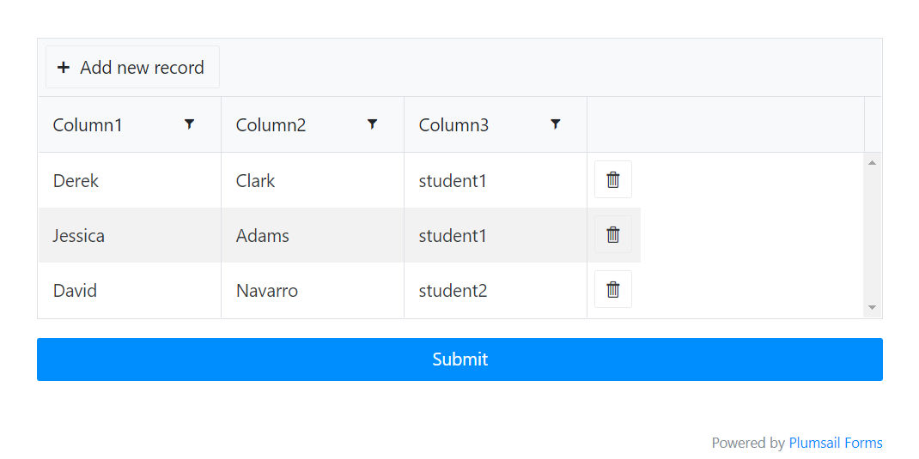
Task: Sort by the Column1 header
Action: tap(88, 124)
